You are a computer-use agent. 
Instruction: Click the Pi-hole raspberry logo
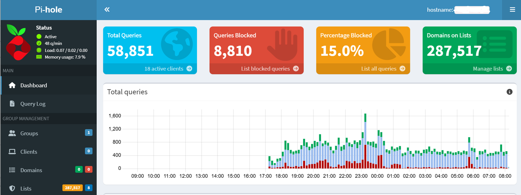click(18, 42)
